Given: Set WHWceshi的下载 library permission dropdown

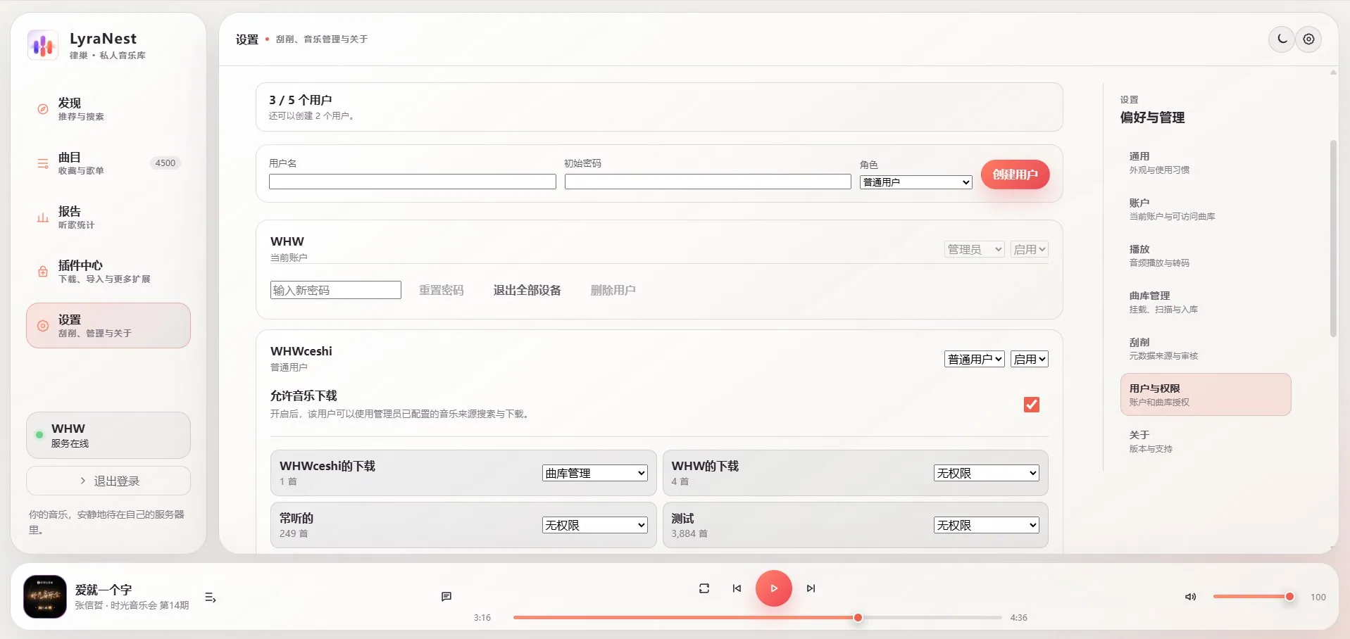Looking at the screenshot, I should pyautogui.click(x=595, y=473).
